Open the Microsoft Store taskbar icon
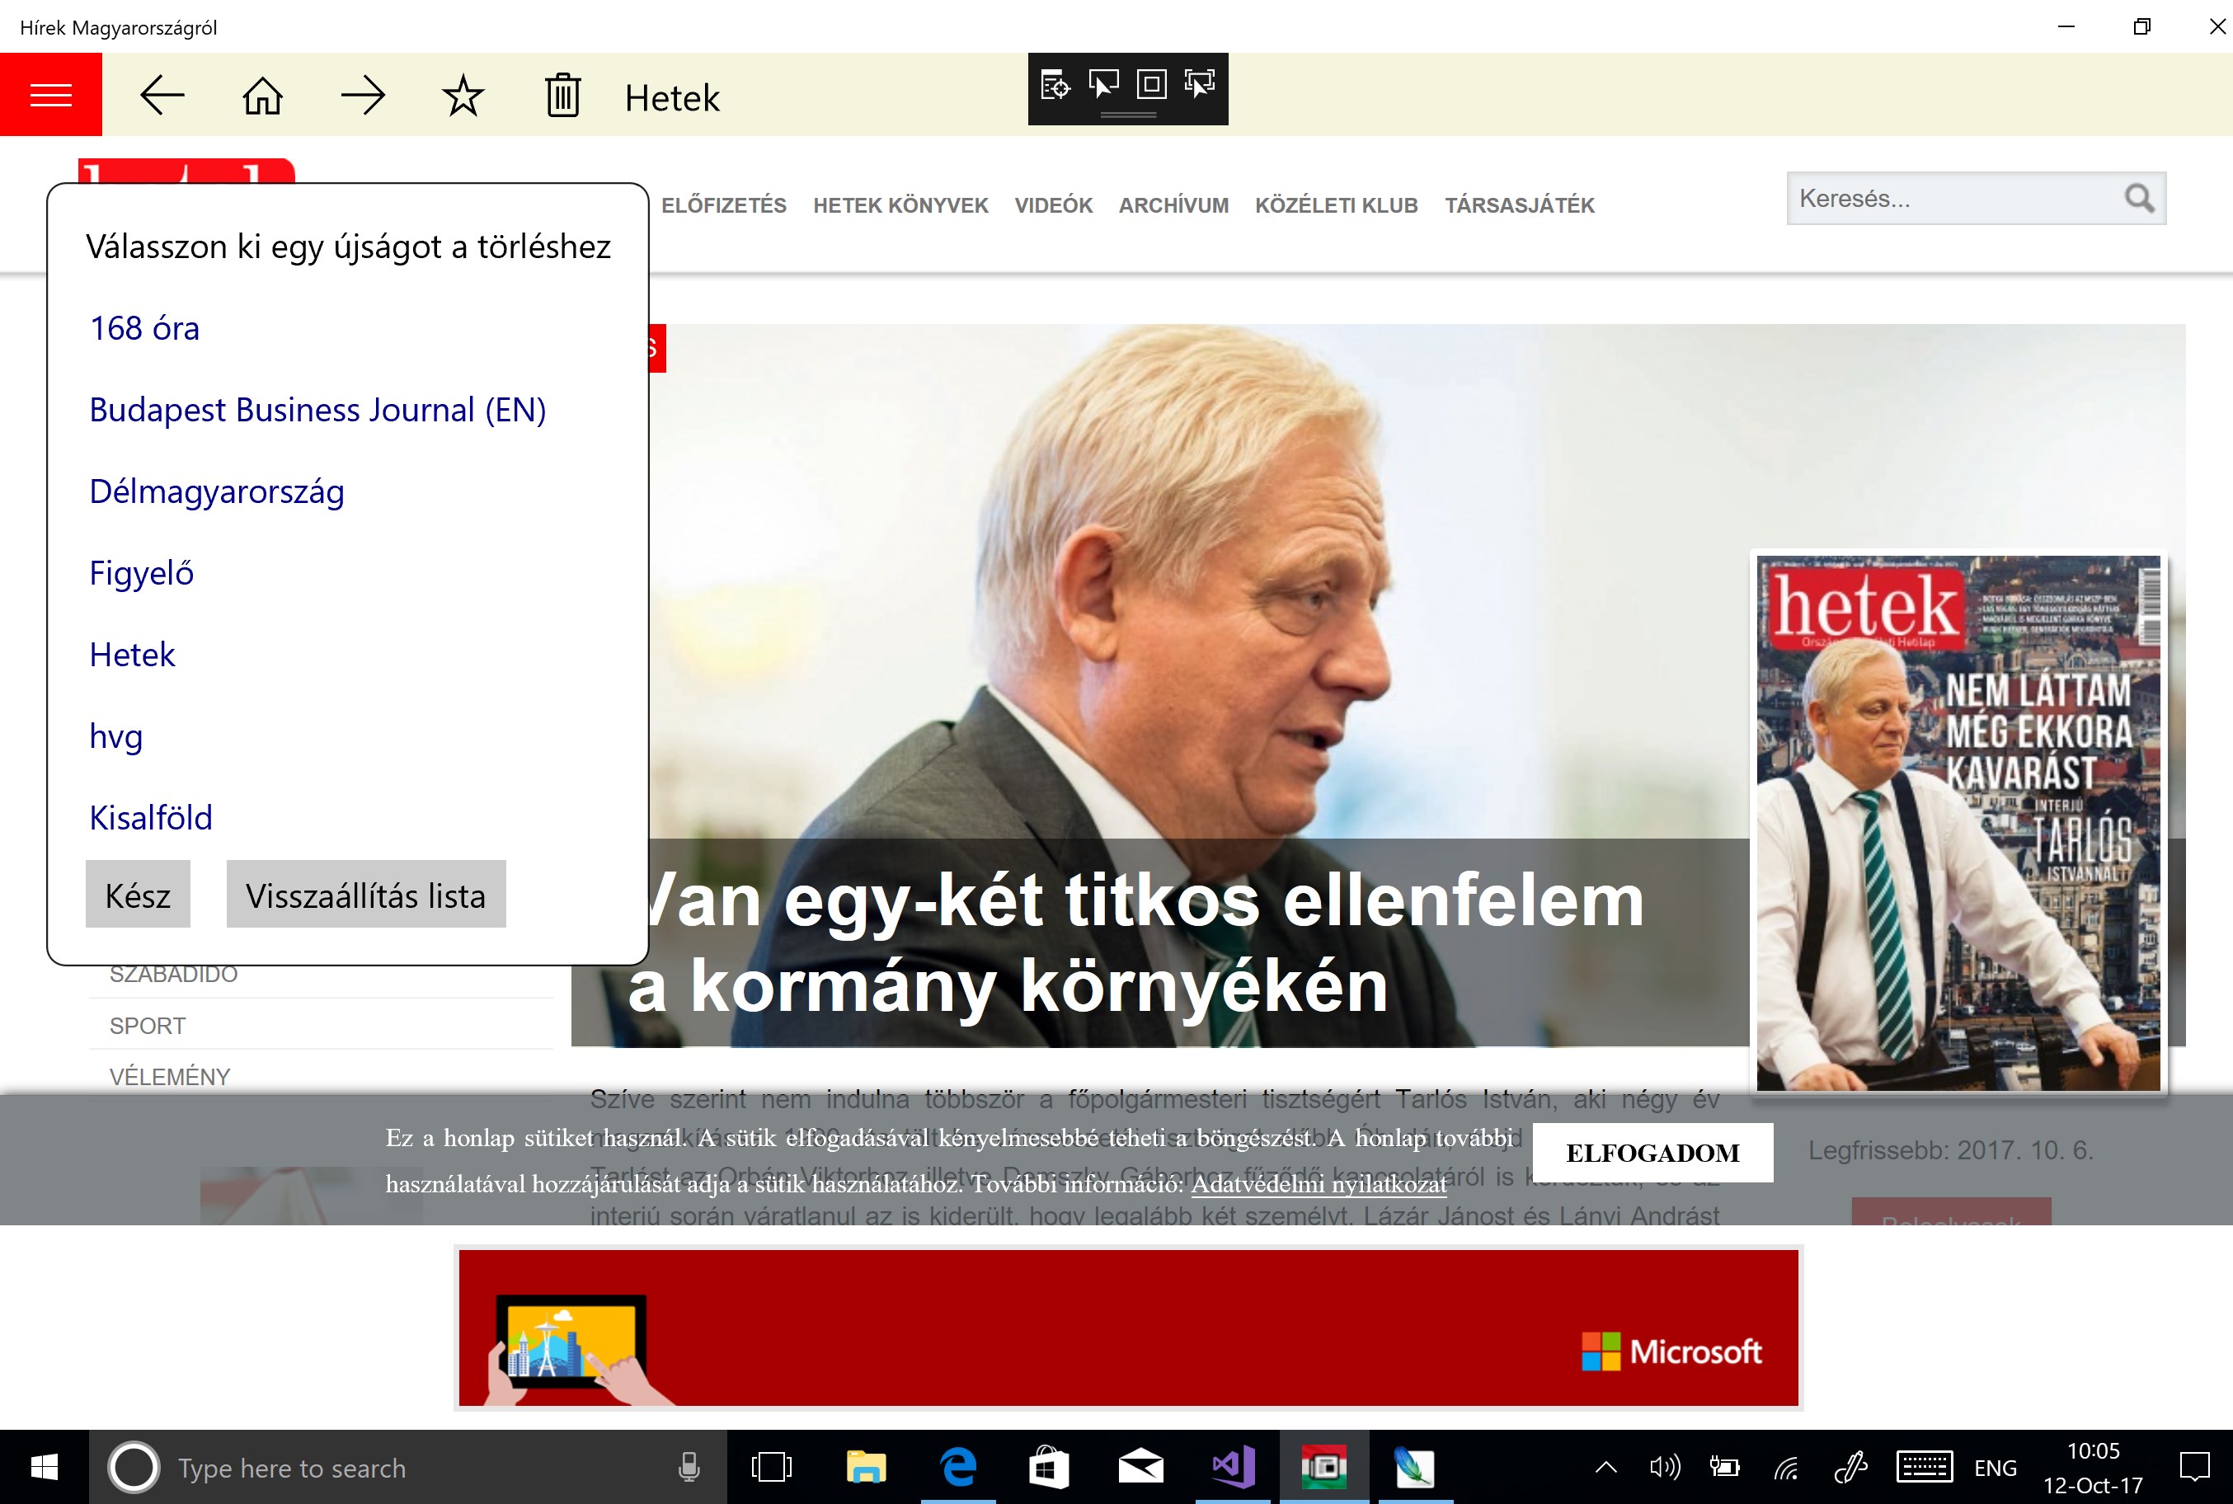This screenshot has width=2233, height=1504. (1048, 1468)
